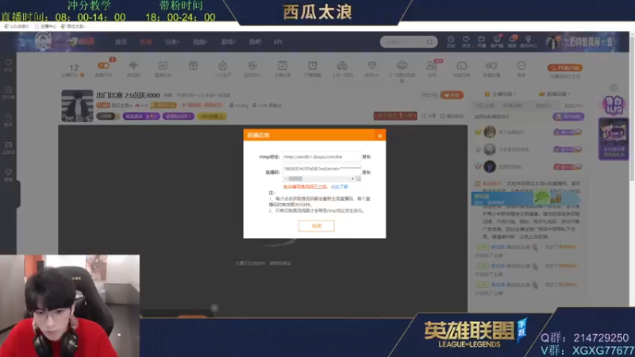
Task: Close the 直播信息 dialog with the X
Action: pyautogui.click(x=380, y=136)
